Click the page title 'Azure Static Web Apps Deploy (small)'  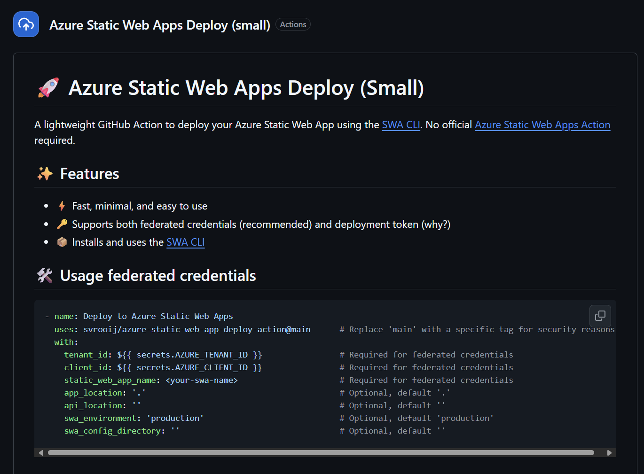point(160,25)
